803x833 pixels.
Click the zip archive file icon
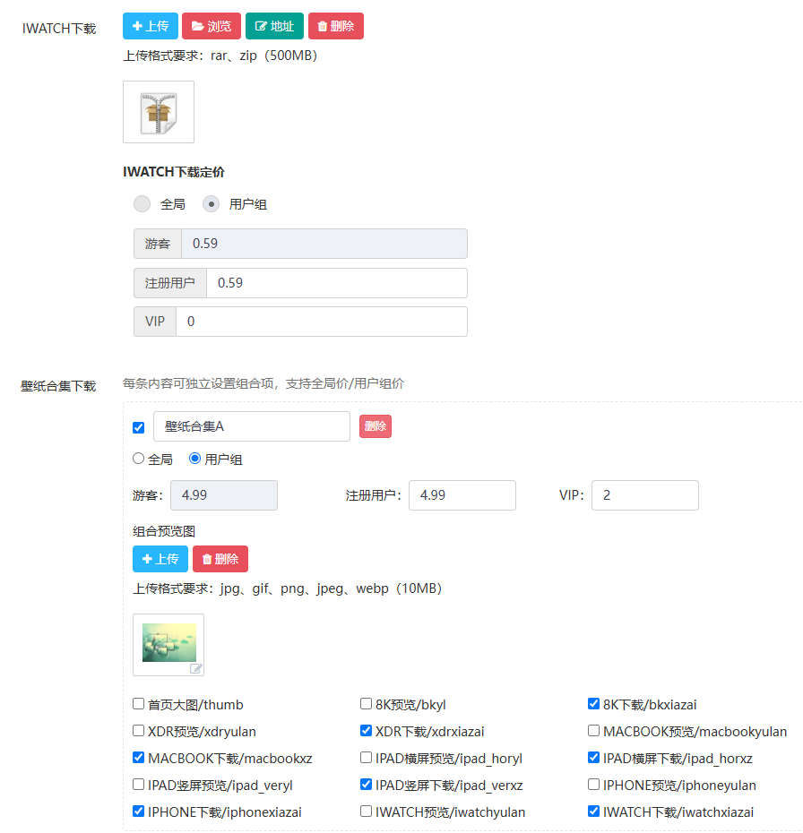tap(159, 113)
